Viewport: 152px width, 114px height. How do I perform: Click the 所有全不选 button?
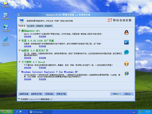61,94
